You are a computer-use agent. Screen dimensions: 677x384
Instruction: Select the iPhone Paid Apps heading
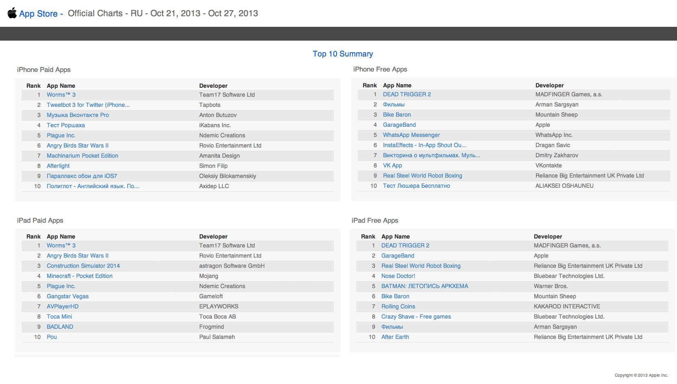(x=44, y=69)
